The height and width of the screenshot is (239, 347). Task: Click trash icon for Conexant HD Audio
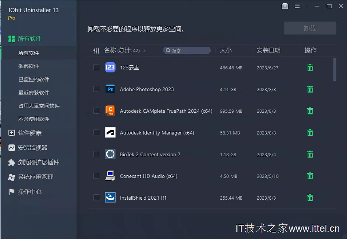(310, 176)
